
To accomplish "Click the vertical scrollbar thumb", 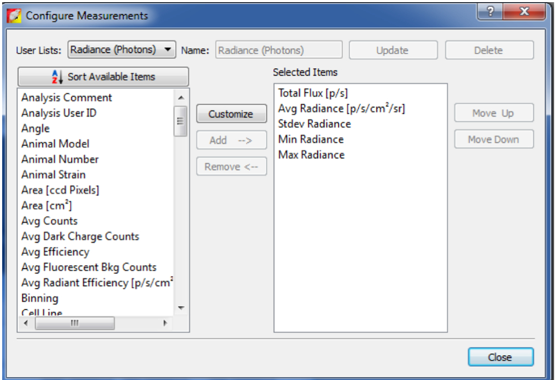I will (x=180, y=121).
